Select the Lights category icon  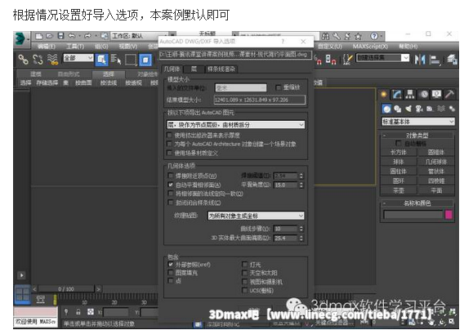[408, 109]
